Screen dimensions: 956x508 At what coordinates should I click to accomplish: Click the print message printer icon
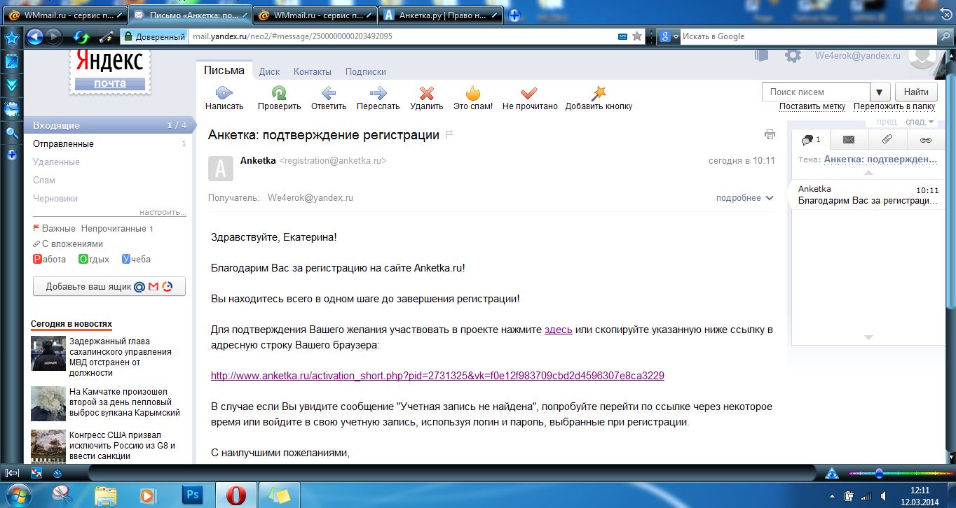point(770,134)
